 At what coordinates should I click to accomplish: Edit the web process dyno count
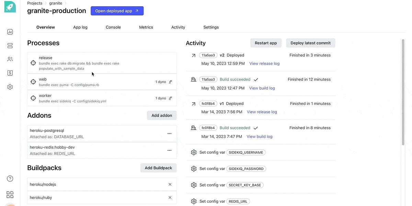[x=170, y=82]
